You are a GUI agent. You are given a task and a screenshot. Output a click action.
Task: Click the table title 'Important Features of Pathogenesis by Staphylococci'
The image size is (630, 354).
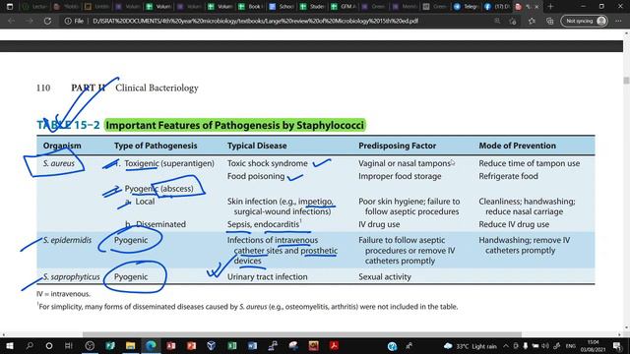coord(234,125)
